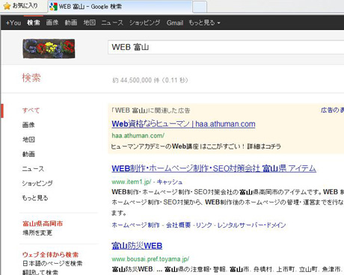Image resolution: width=344 pixels, height=275 pixels.
Task: Filter results by 動画 in sidebar
Action: coord(28,154)
